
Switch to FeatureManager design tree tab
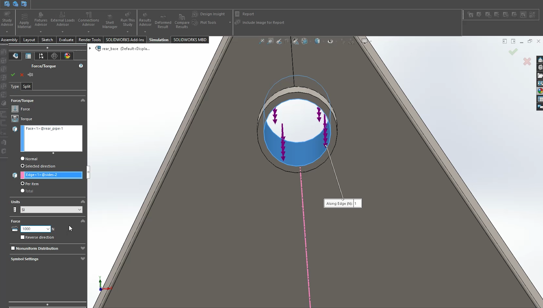[15, 56]
